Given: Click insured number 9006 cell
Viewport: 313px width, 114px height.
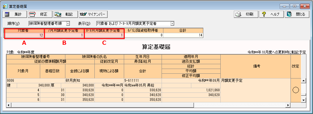Looking at the screenshot, I should pos(36,81).
